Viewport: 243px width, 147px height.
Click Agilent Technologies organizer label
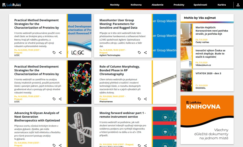click(x=110, y=55)
